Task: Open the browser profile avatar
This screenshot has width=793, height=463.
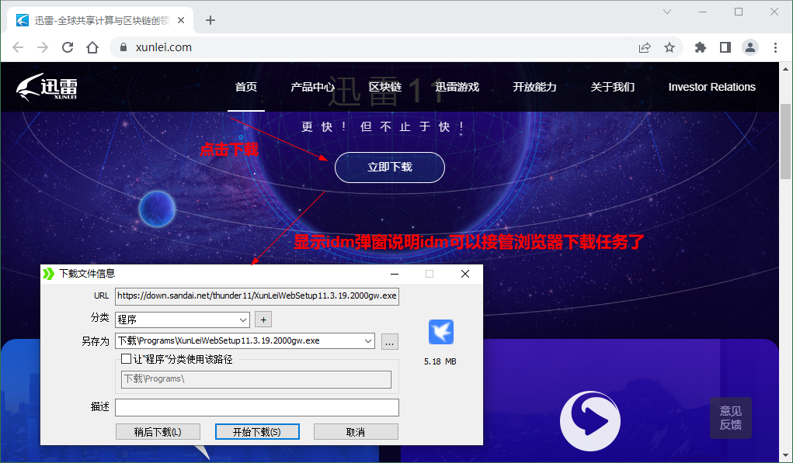Action: pyautogui.click(x=750, y=47)
